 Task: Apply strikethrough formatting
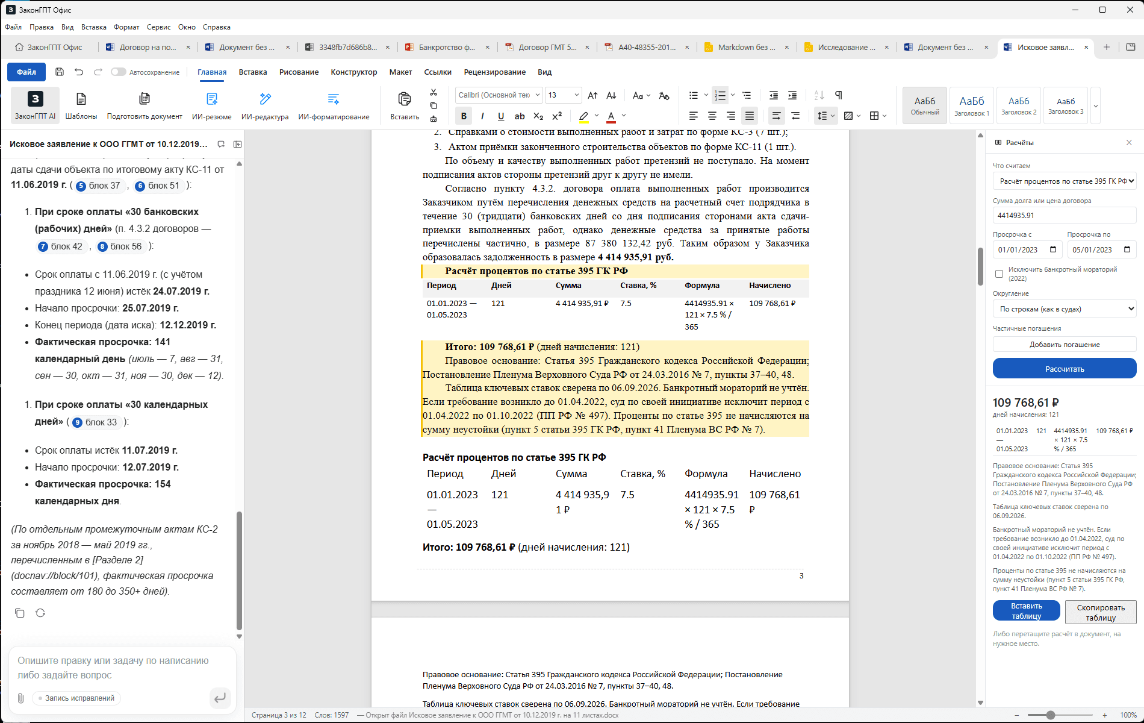520,116
